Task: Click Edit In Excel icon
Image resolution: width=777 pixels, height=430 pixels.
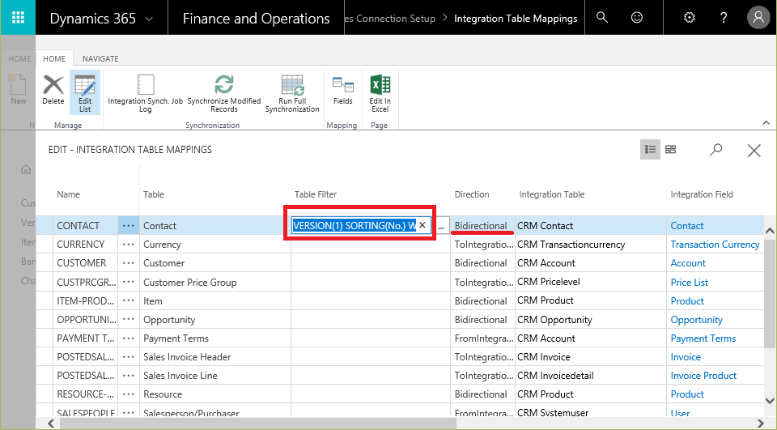Action: tap(380, 93)
